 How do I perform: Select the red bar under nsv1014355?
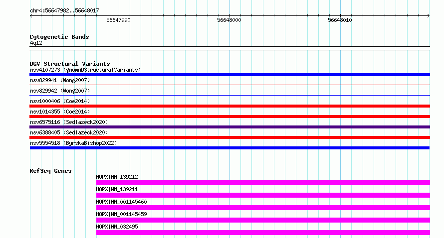(x=229, y=117)
